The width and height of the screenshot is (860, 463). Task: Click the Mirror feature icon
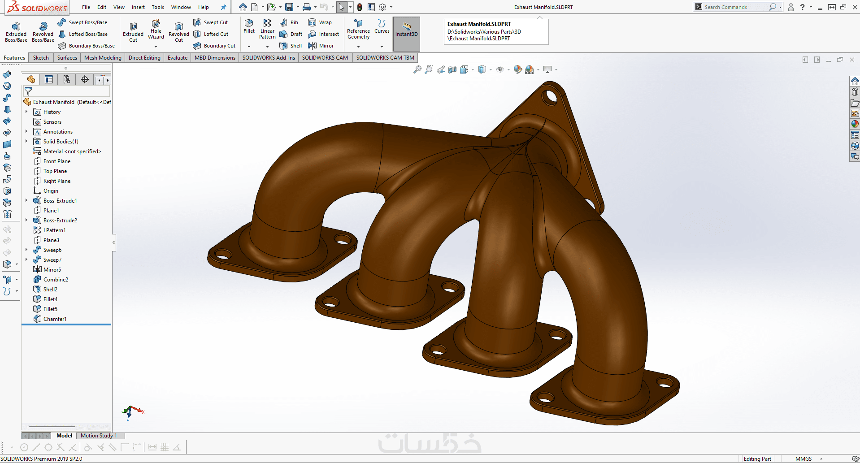coord(321,46)
